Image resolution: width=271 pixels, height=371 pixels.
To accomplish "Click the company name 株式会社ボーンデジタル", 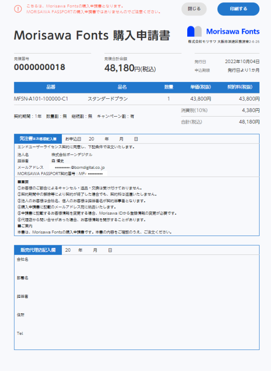I will pos(72,155).
